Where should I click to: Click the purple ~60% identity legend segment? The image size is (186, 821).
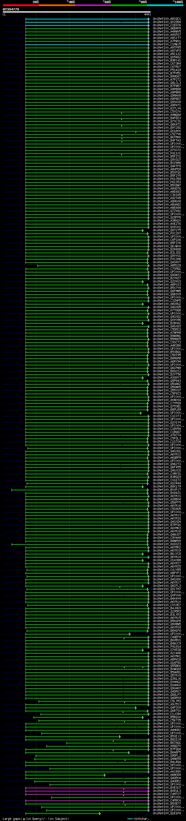(x=93, y=5)
